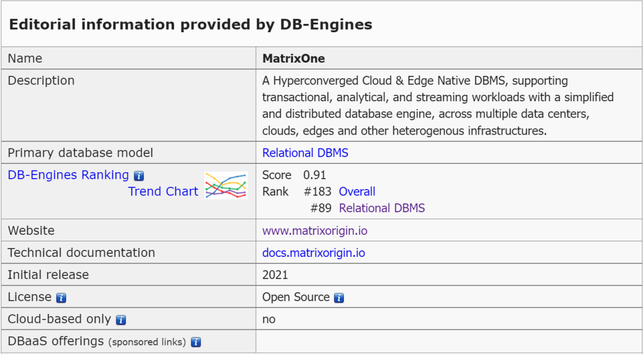Click the DBaaS offerings label
Viewport: 643px width, 354px height.
[x=56, y=341]
